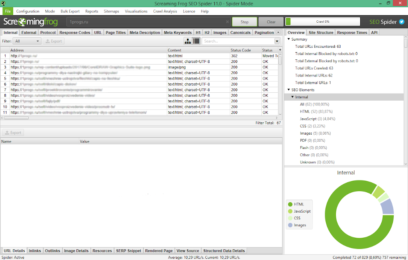
Task: Open the Configuration menu
Action: [x=27, y=11]
